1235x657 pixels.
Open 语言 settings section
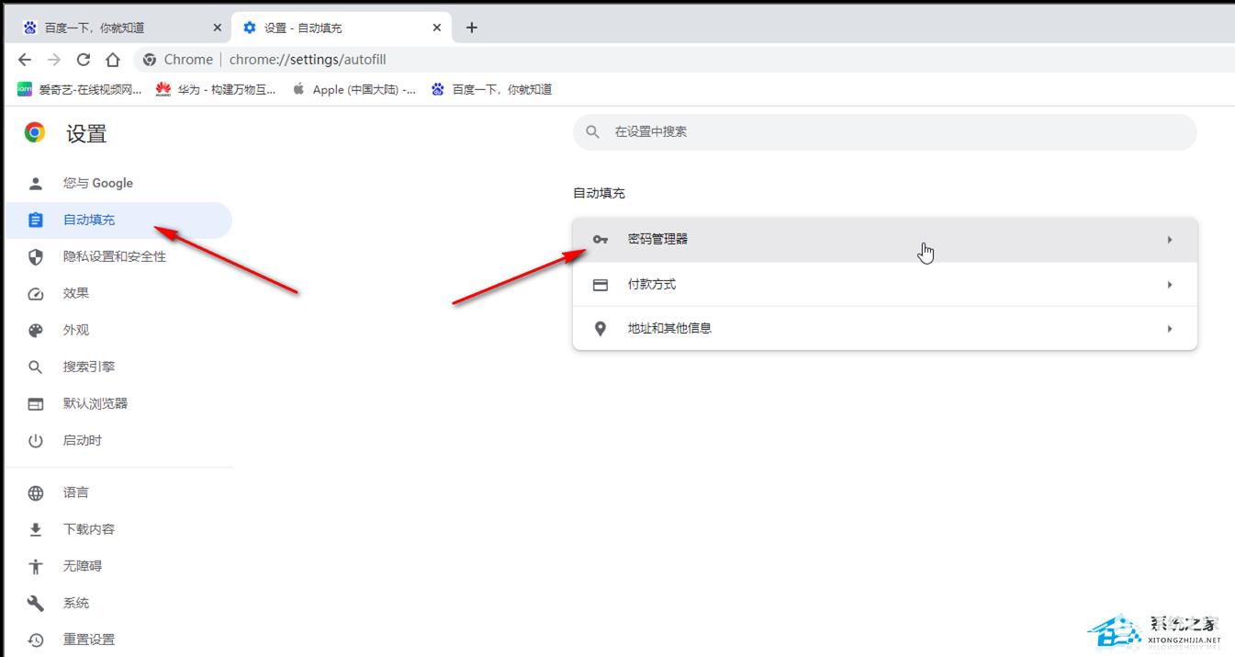pos(118,493)
